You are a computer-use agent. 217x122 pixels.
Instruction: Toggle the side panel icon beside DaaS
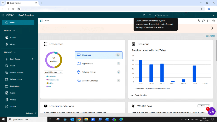(41, 21)
